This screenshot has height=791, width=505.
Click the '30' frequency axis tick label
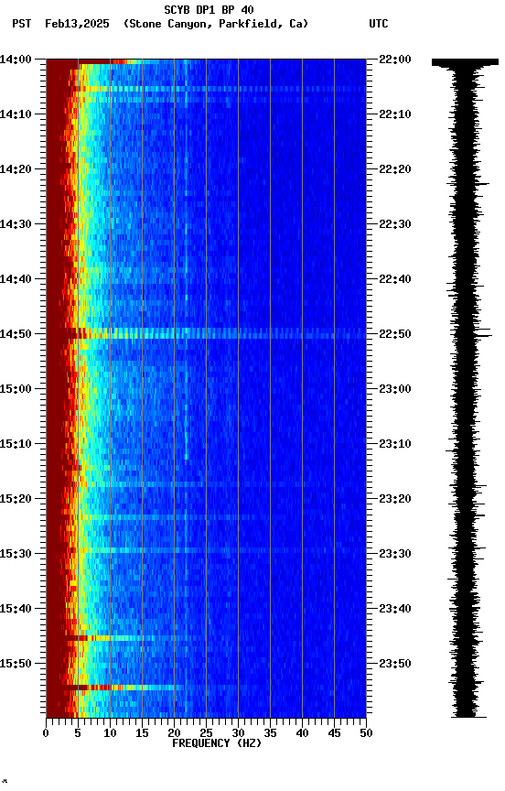point(239,734)
